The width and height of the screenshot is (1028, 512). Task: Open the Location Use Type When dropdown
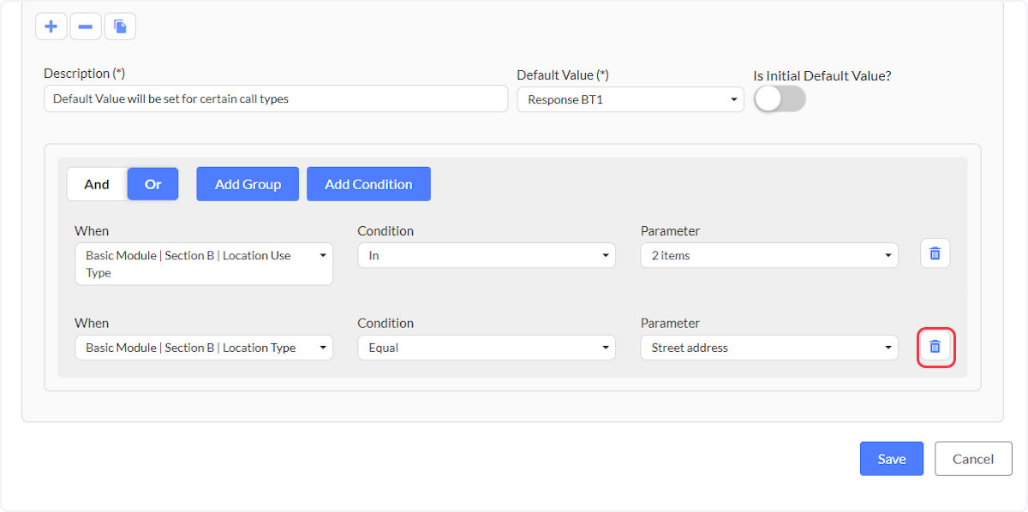204,264
